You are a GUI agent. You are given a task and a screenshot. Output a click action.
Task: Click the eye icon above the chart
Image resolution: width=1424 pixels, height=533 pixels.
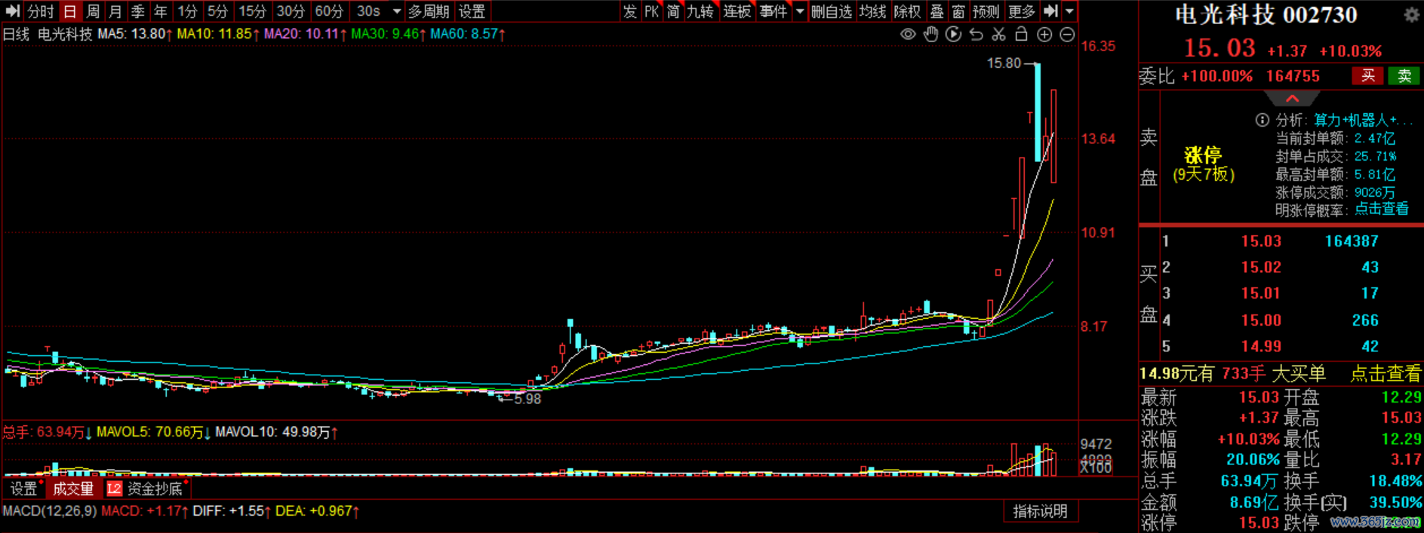click(x=908, y=35)
